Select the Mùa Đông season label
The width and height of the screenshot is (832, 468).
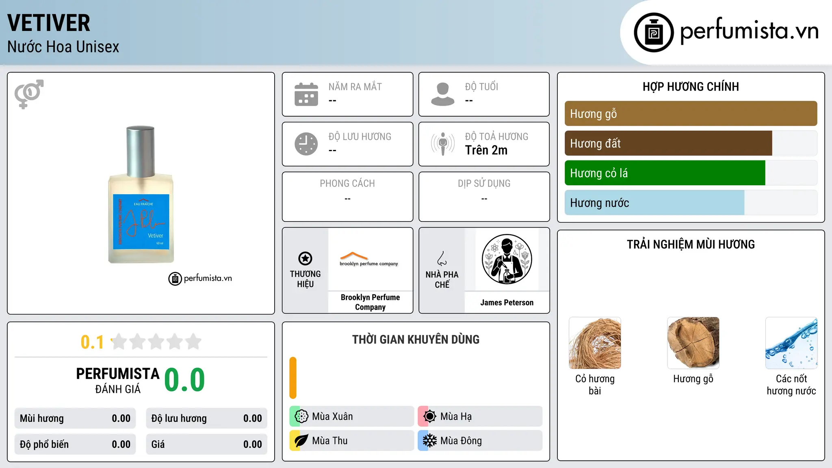point(461,441)
